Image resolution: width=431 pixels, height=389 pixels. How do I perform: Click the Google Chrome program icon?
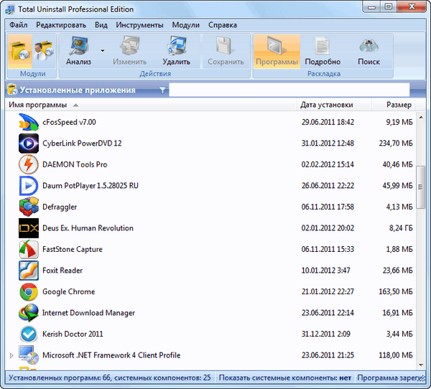(x=29, y=292)
